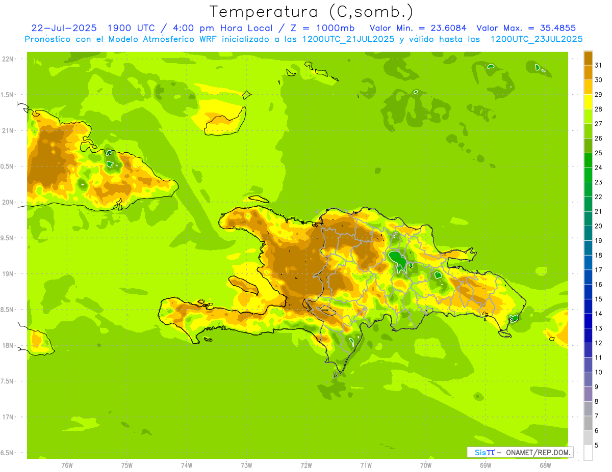The width and height of the screenshot is (612, 472).
Task: Click the 76W longitude axis label
Action: click(x=67, y=465)
